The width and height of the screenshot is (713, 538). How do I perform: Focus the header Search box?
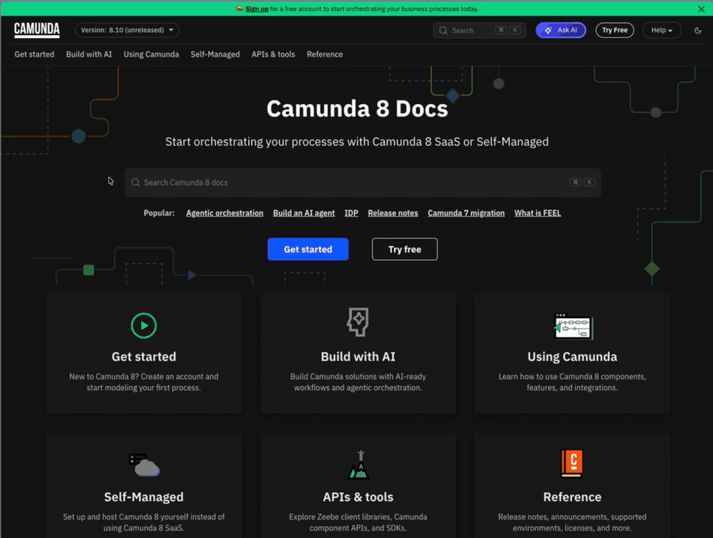tap(479, 30)
